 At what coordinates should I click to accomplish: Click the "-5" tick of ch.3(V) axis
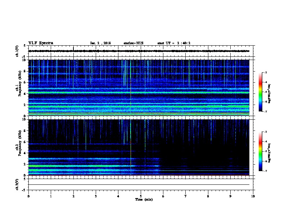click(24, 190)
